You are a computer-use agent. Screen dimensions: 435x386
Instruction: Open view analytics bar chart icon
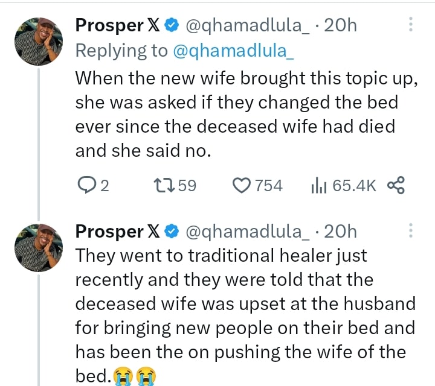(318, 186)
